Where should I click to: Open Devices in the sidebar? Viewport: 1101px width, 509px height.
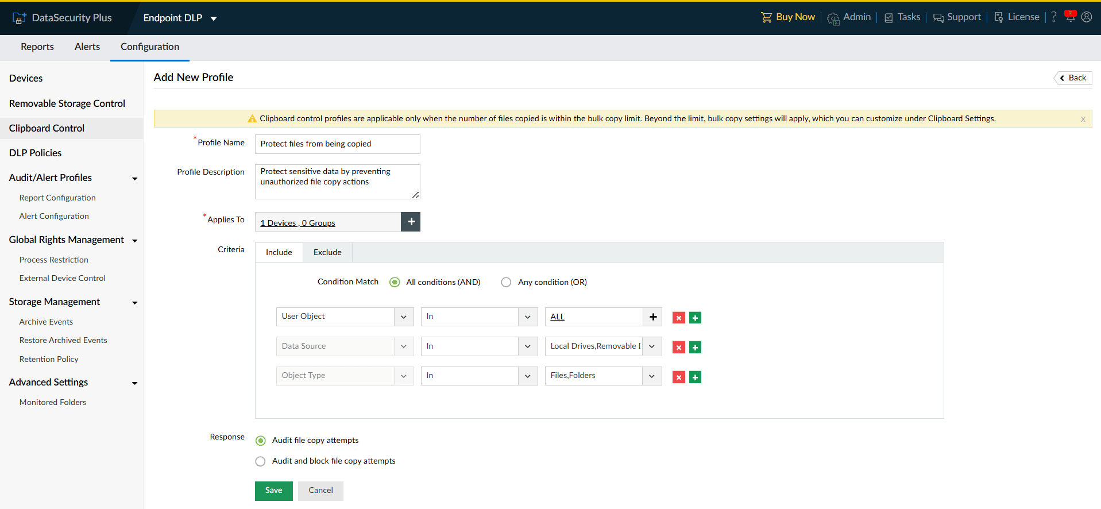pyautogui.click(x=26, y=78)
